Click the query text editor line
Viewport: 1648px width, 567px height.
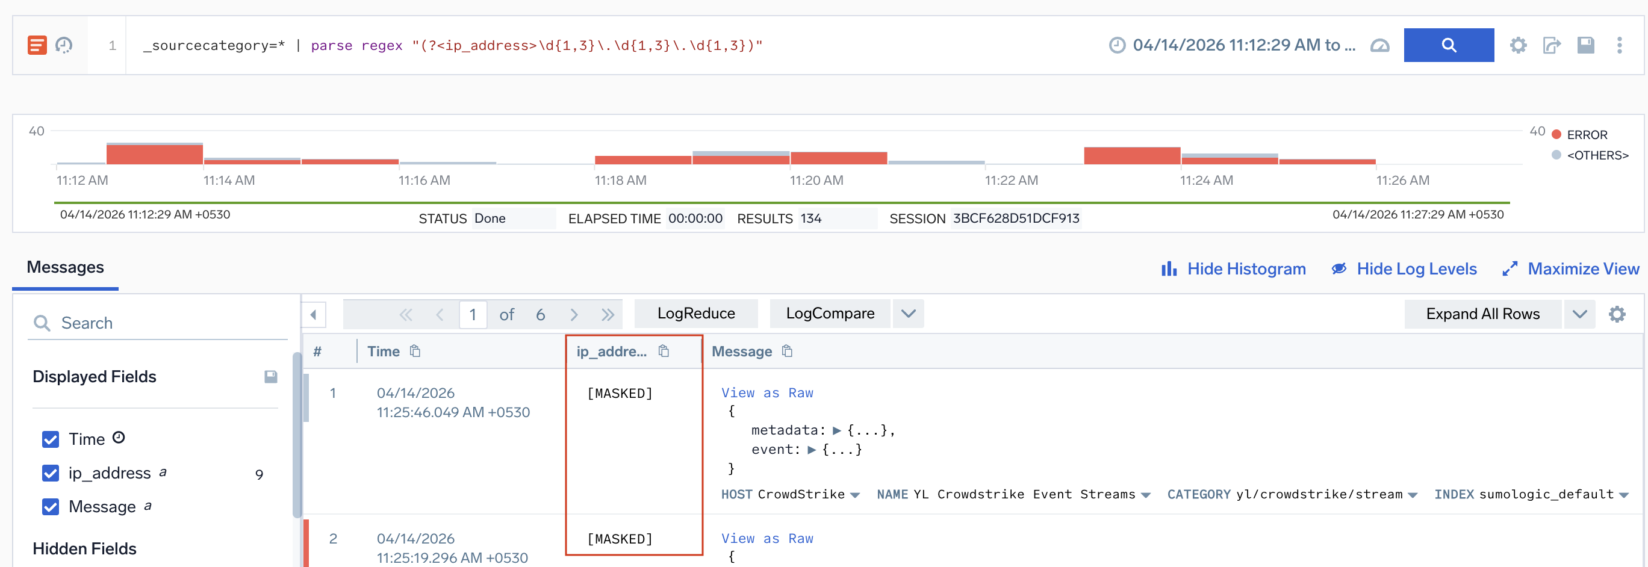[453, 45]
